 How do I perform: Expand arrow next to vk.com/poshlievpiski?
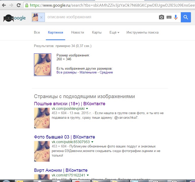click(87, 109)
